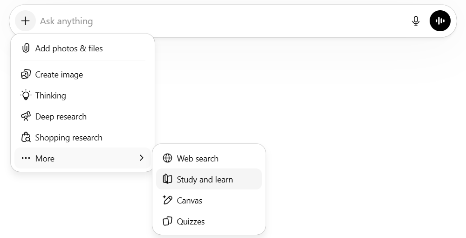
Task: Select the Quizzes submenu entry
Action: (191, 221)
